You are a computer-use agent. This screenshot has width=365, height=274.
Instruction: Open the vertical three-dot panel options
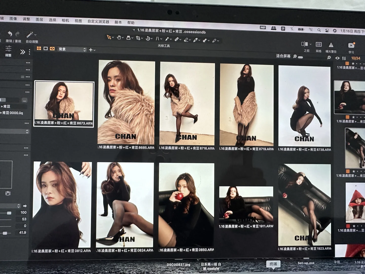pyautogui.click(x=29, y=52)
